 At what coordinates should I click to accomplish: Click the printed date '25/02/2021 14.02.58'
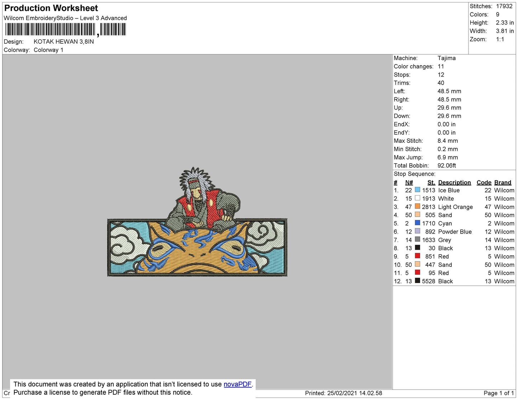[355, 393]
